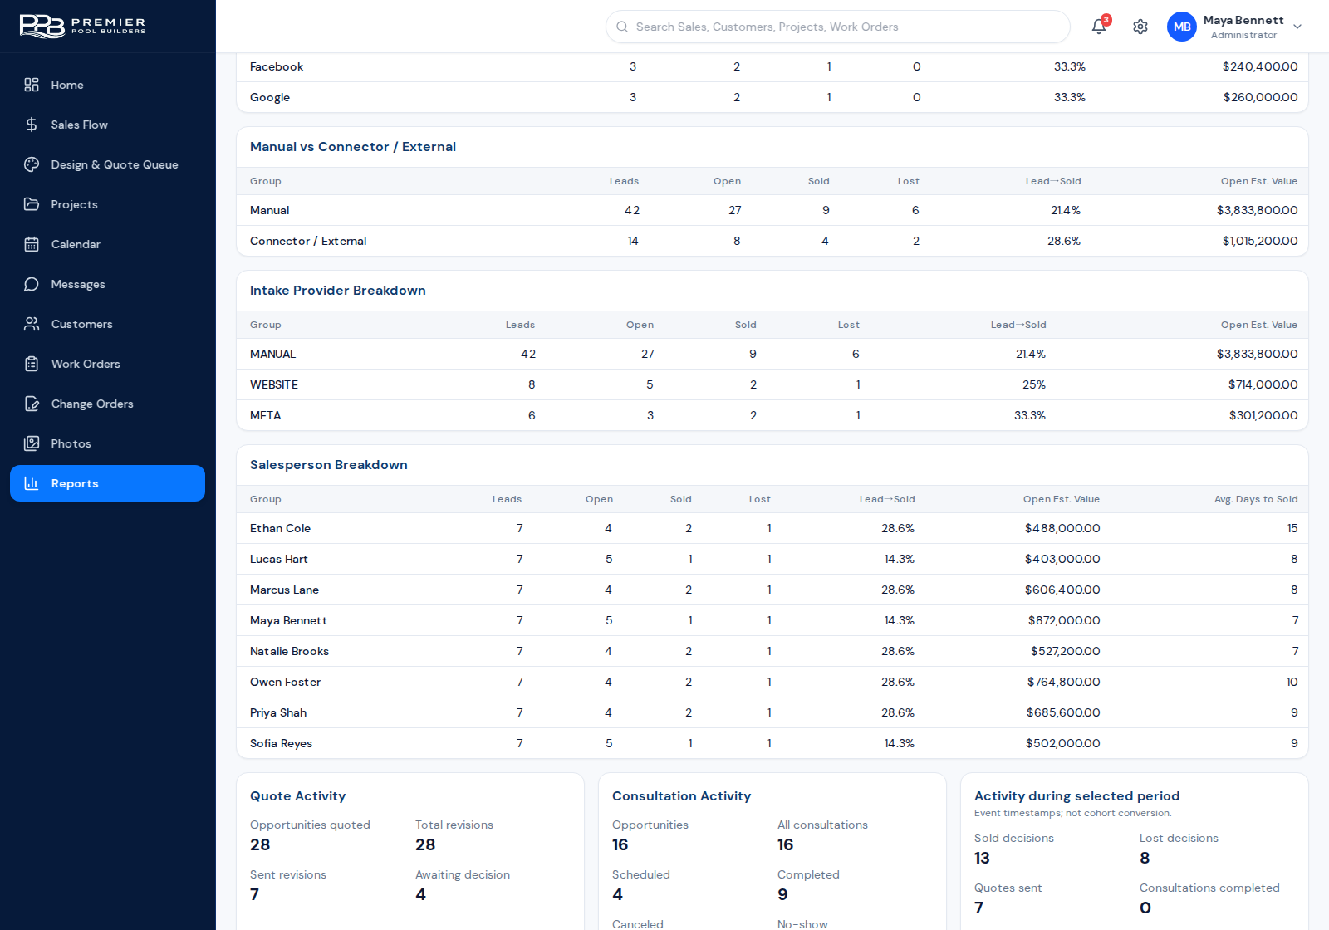Focus the global search field

[838, 27]
